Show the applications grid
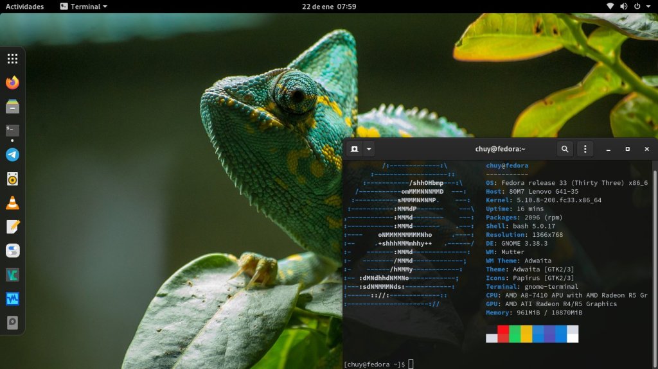658x369 pixels. [x=12, y=59]
